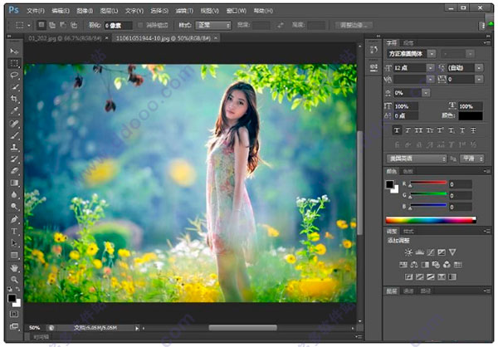Viewport: 498px width, 347px height.
Task: Open the font family dropdown
Action: coord(432,54)
